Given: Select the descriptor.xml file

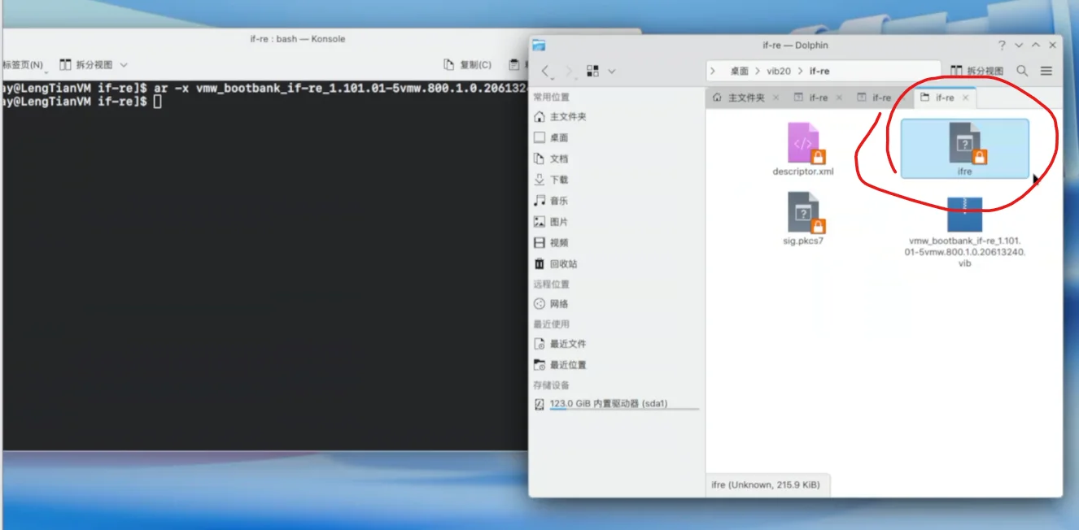Looking at the screenshot, I should pyautogui.click(x=803, y=150).
